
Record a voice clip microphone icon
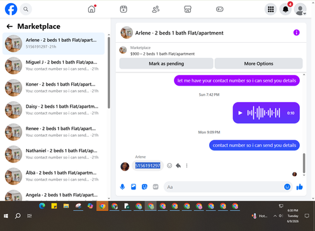point(122,187)
